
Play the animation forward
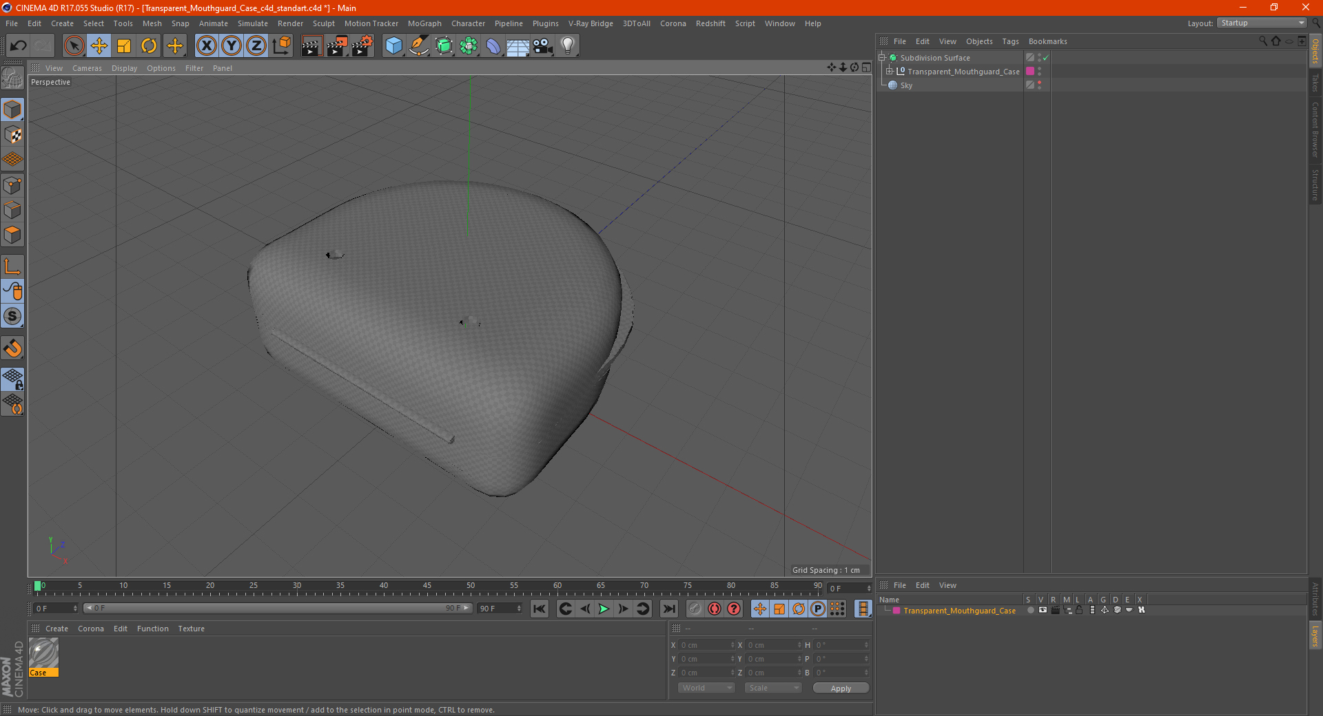604,609
